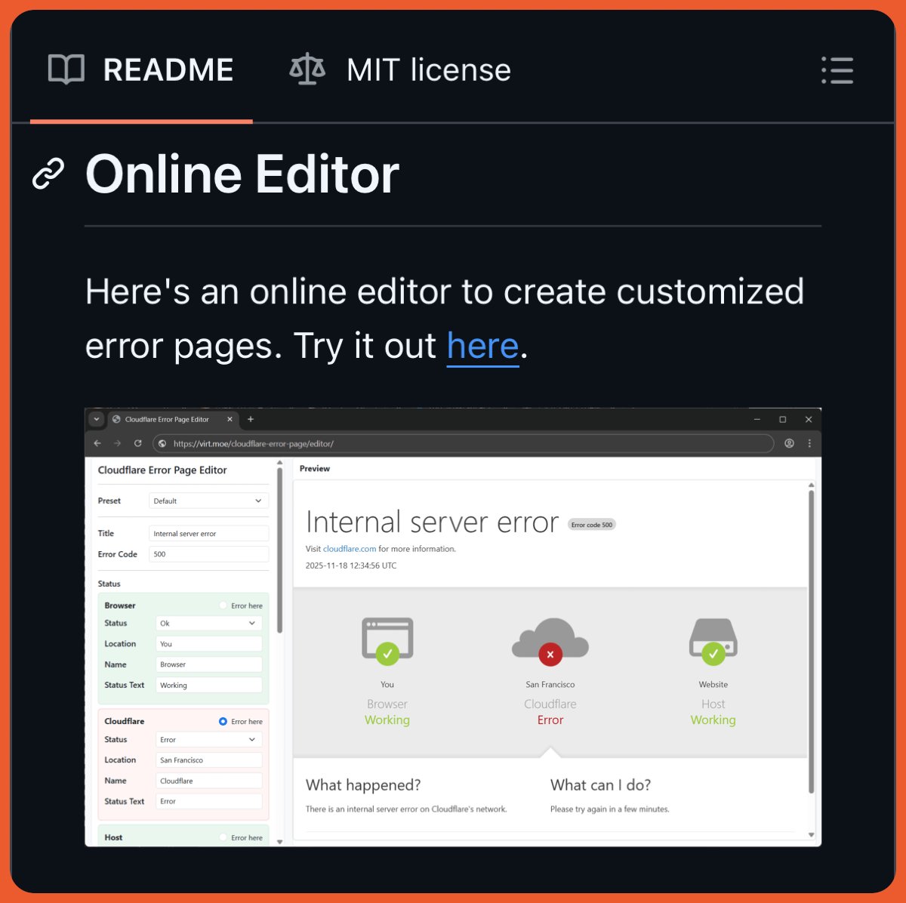Click the timestamp 2025-11-18 12:34:56 UTC
Viewport: 906px width, 903px height.
tap(351, 565)
